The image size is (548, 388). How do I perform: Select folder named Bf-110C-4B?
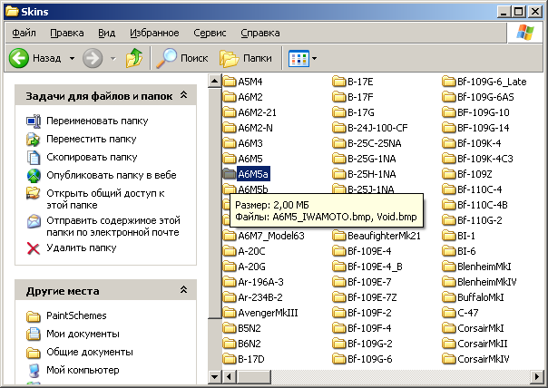tap(483, 205)
